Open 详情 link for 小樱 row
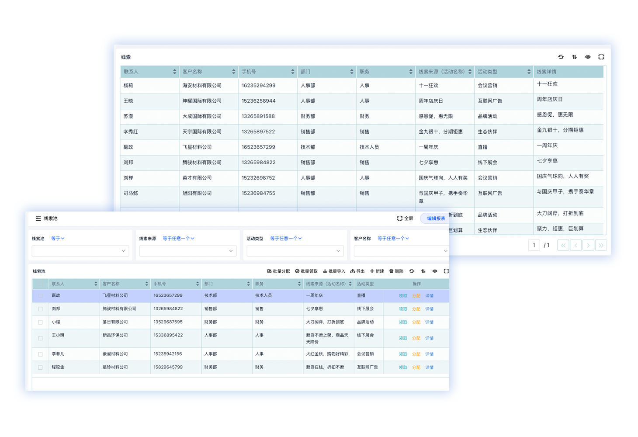Viewport: 638px width, 437px height. (x=429, y=323)
